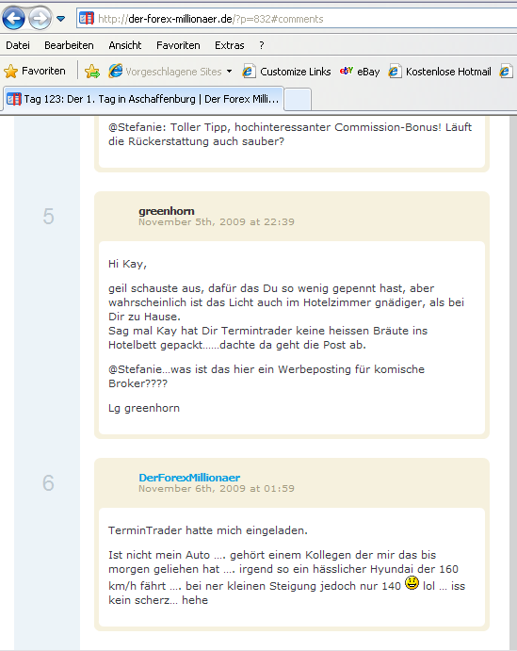Open the ? help menu
This screenshot has width=517, height=651.
(x=262, y=45)
